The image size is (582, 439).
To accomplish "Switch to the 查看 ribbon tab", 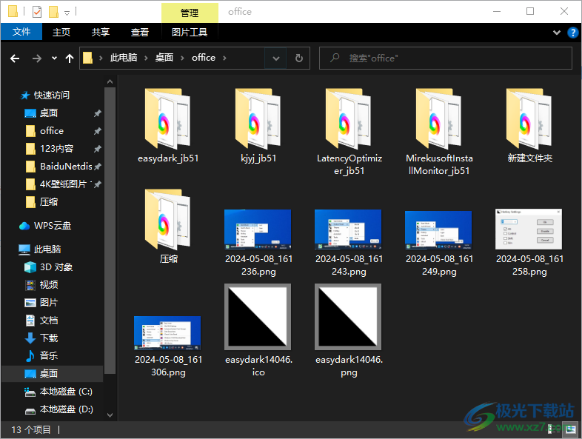I will (x=140, y=33).
